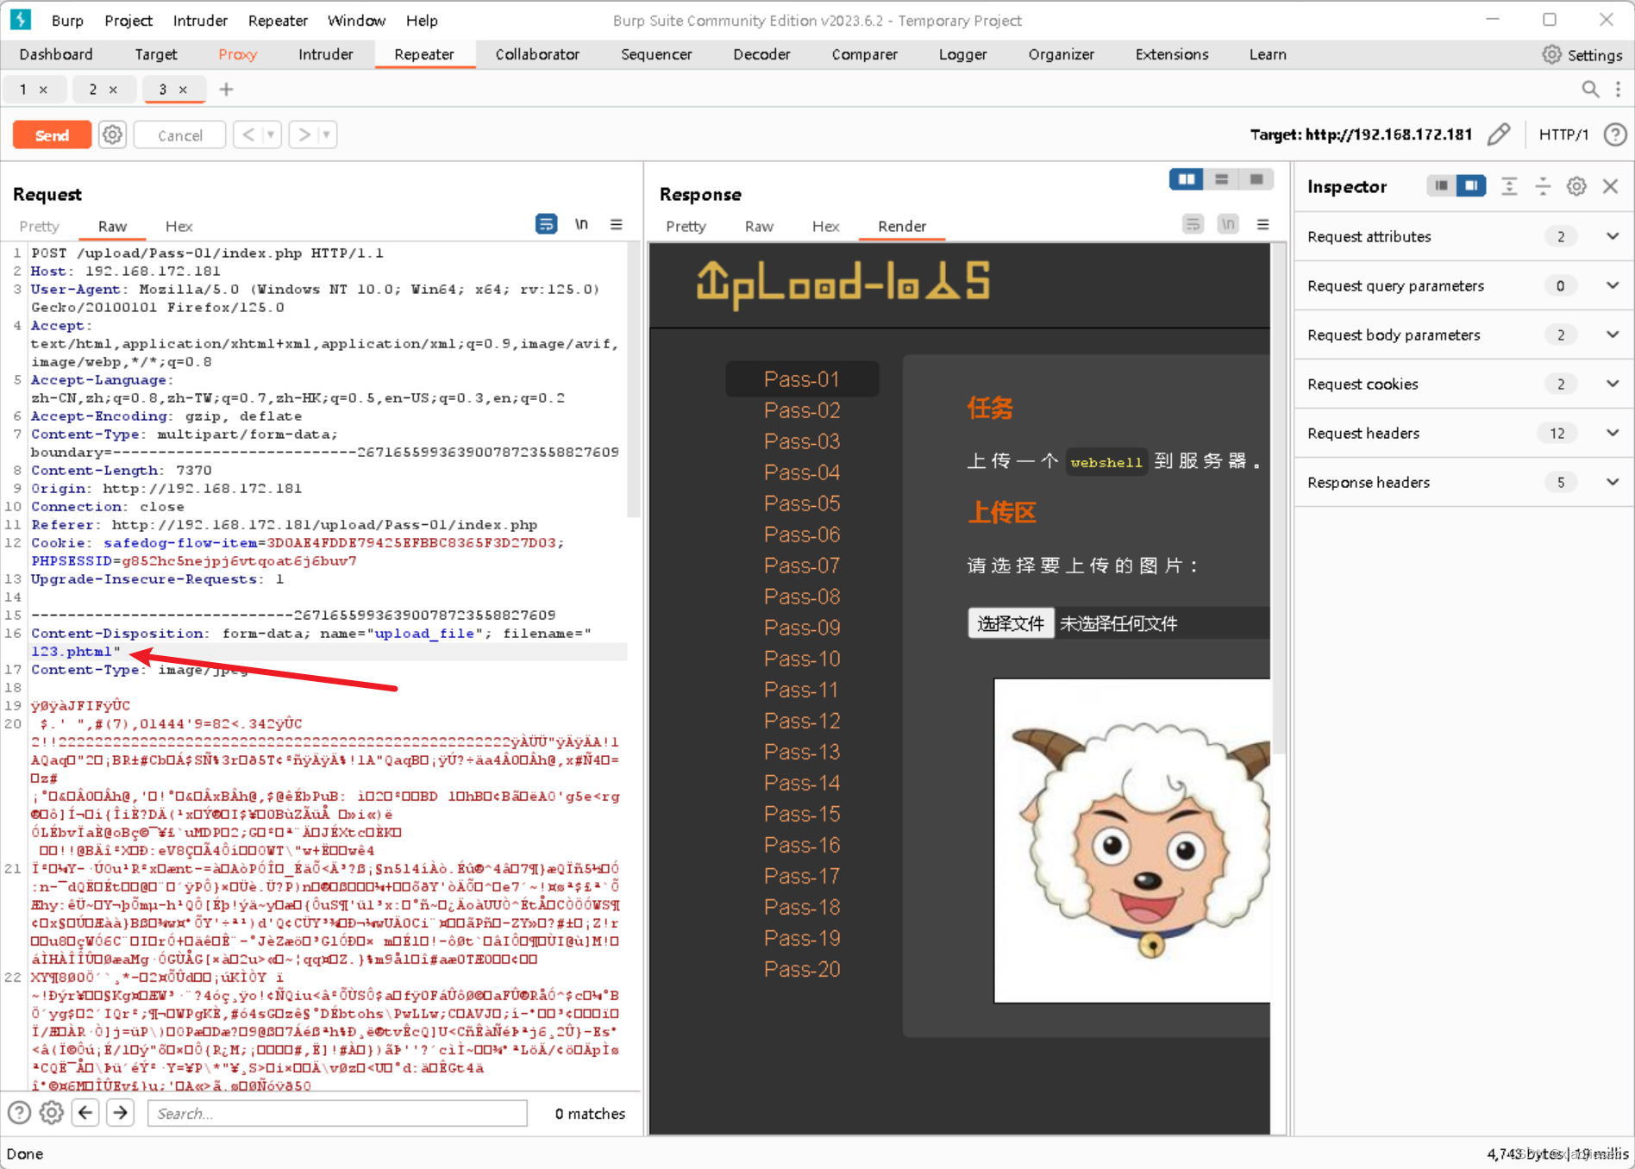Open search help icon at bottom

pyautogui.click(x=19, y=1113)
